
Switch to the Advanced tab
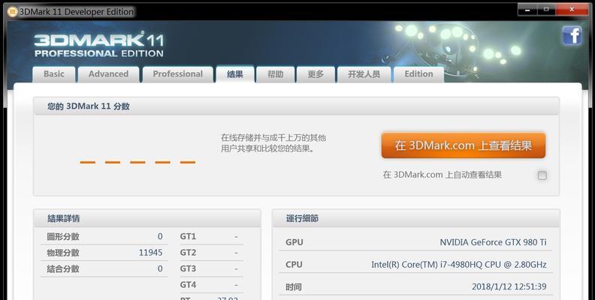coord(108,74)
